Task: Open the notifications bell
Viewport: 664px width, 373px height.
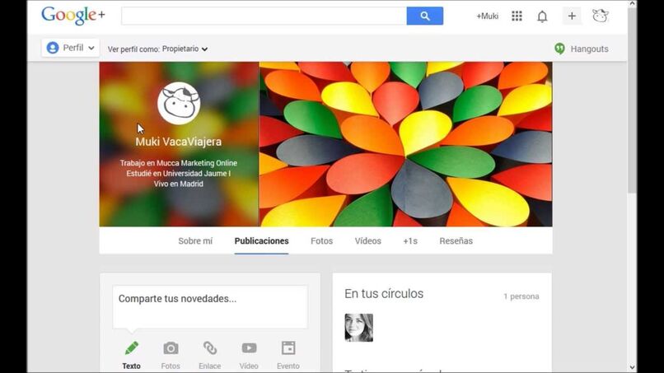Action: (x=542, y=16)
